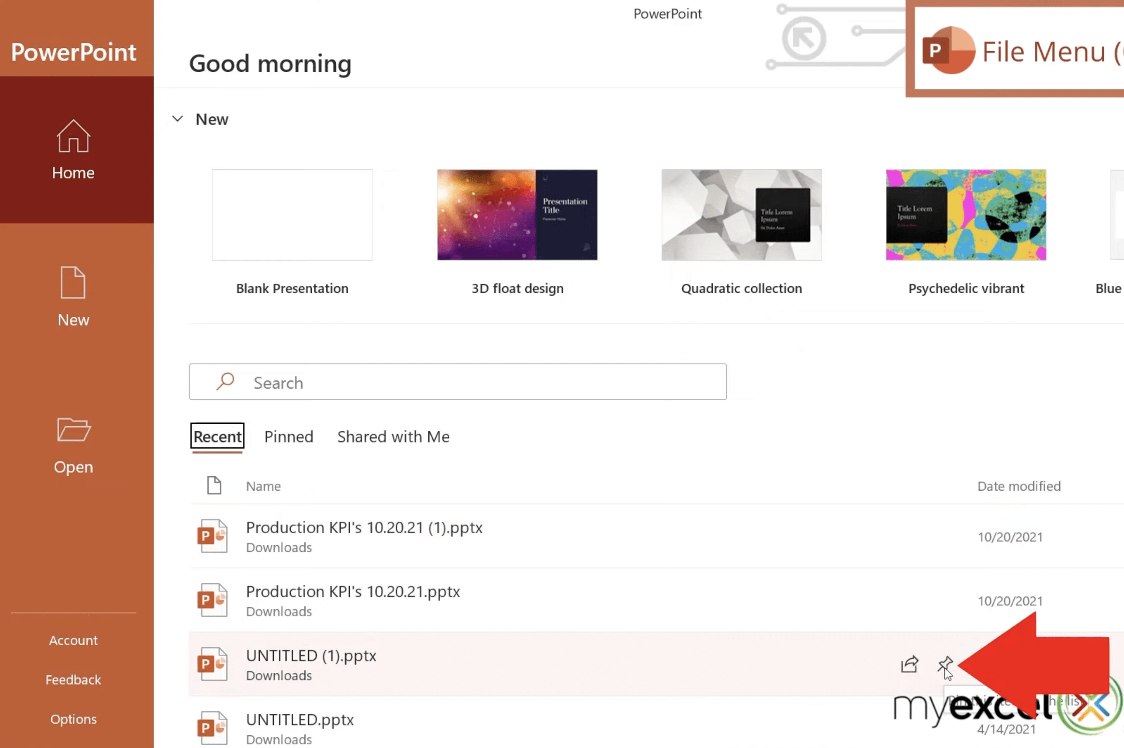Screen dimensions: 1124x748
Task: Click the PowerPoint file icon for UNTITLED.pptx
Action: tap(212, 728)
